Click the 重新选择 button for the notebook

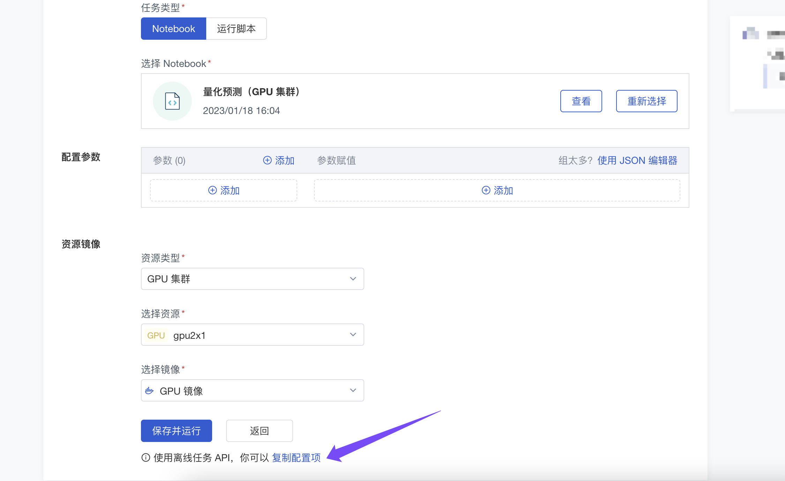click(x=646, y=101)
